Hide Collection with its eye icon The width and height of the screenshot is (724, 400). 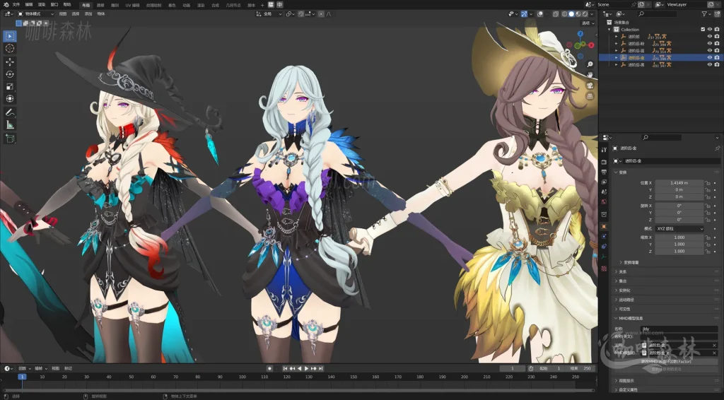710,29
